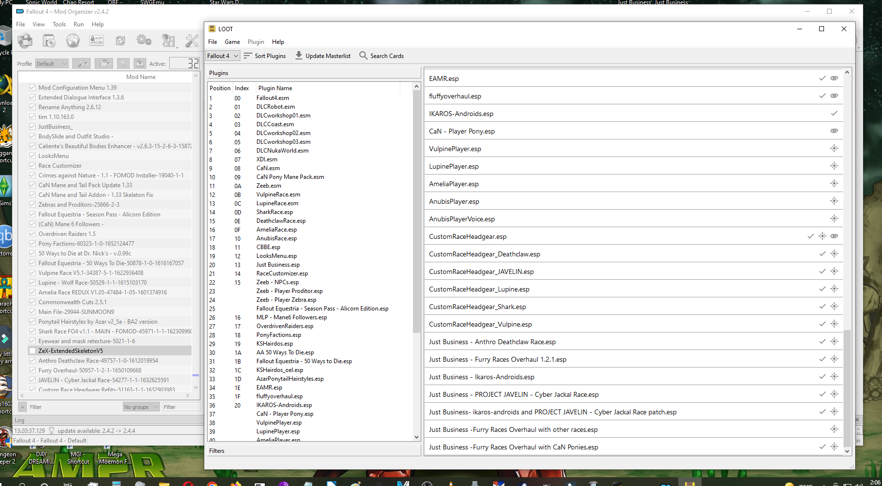This screenshot has width=882, height=486.
Task: Open wrench tools dropdown beside Profile
Action: pyautogui.click(x=81, y=63)
